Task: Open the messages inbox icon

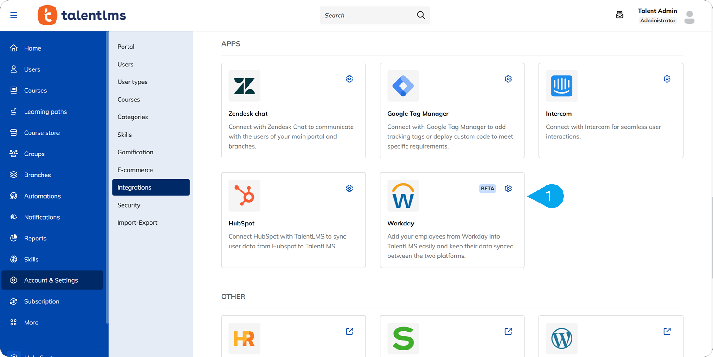Action: [x=619, y=15]
